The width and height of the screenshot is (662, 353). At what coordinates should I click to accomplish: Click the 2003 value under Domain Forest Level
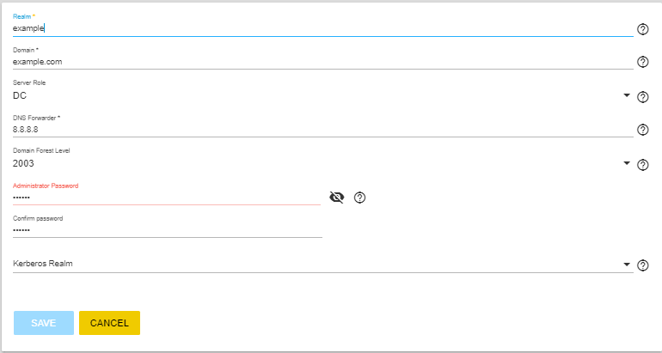click(23, 164)
